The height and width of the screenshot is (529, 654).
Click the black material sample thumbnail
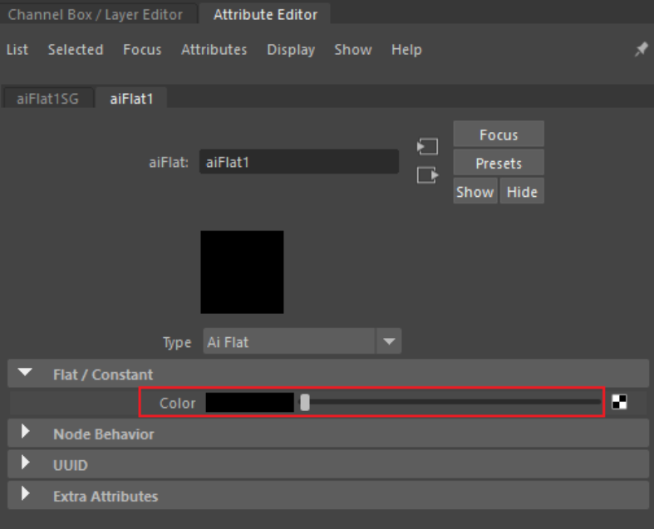pos(242,272)
